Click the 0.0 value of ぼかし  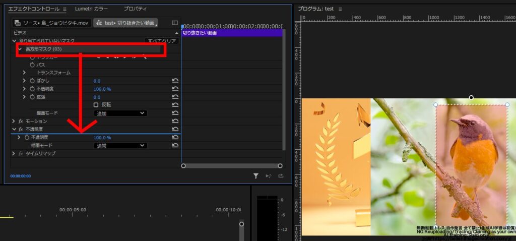pyautogui.click(x=97, y=81)
